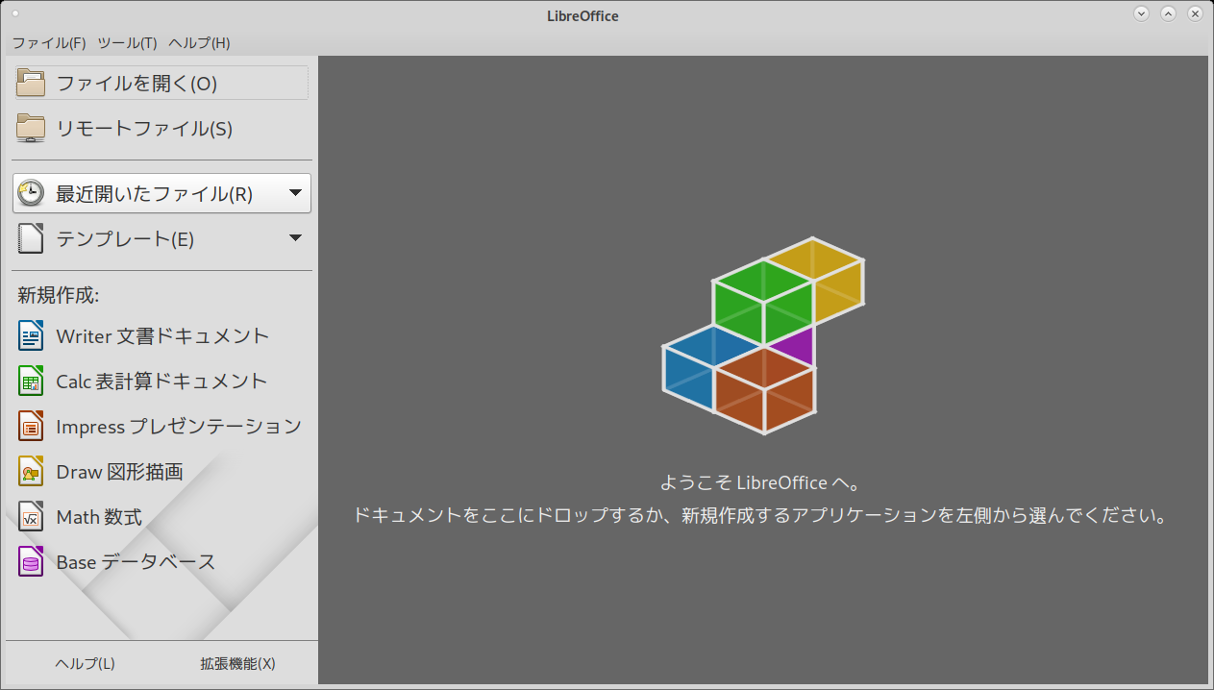Create a new Impress プレゼンテーション
The height and width of the screenshot is (690, 1214).
[179, 427]
